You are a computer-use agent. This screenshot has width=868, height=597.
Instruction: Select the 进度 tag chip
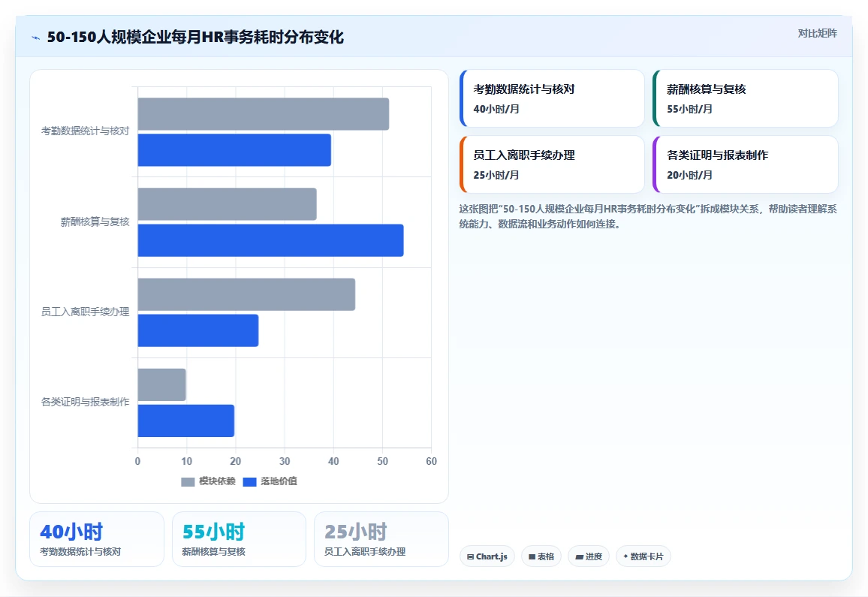tap(589, 556)
